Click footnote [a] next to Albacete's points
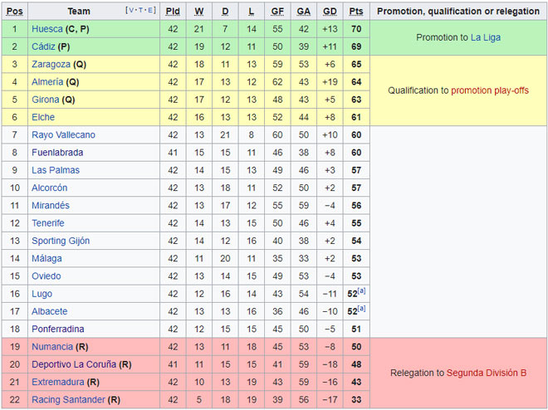The image size is (548, 410). pos(361,309)
